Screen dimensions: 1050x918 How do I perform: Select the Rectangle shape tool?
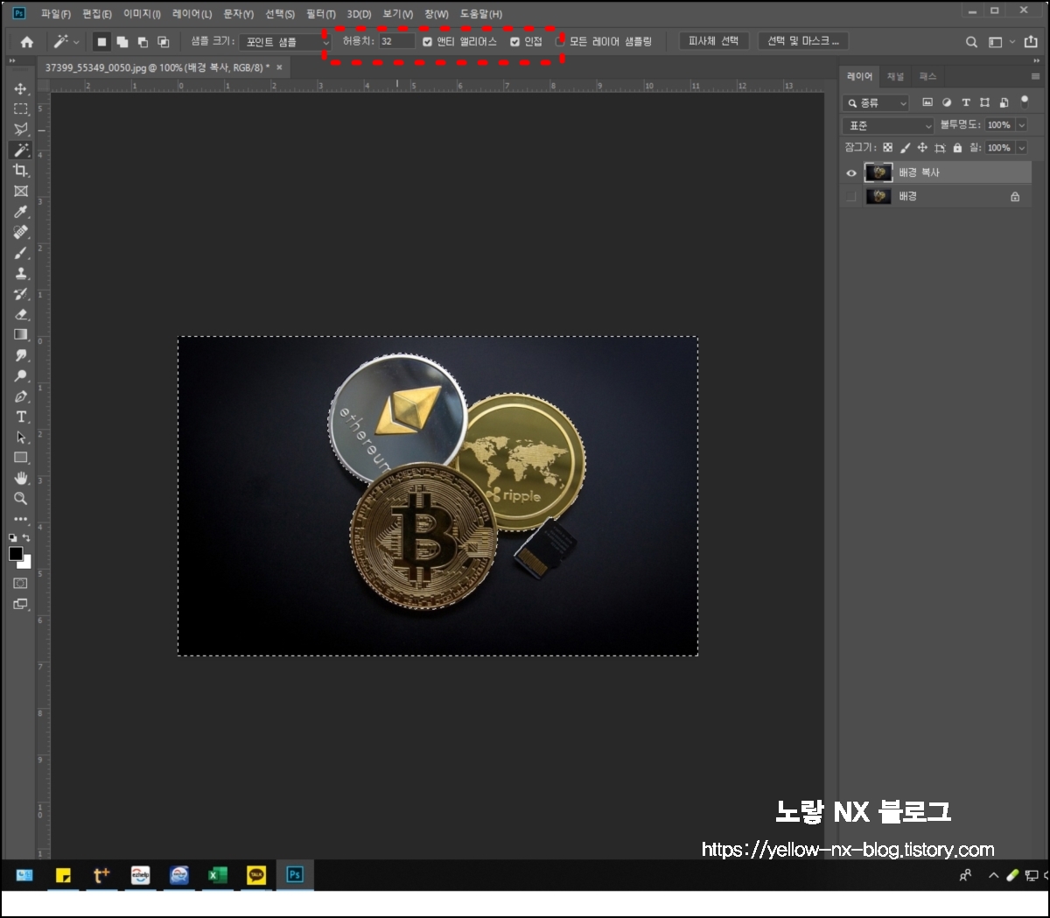pos(21,458)
